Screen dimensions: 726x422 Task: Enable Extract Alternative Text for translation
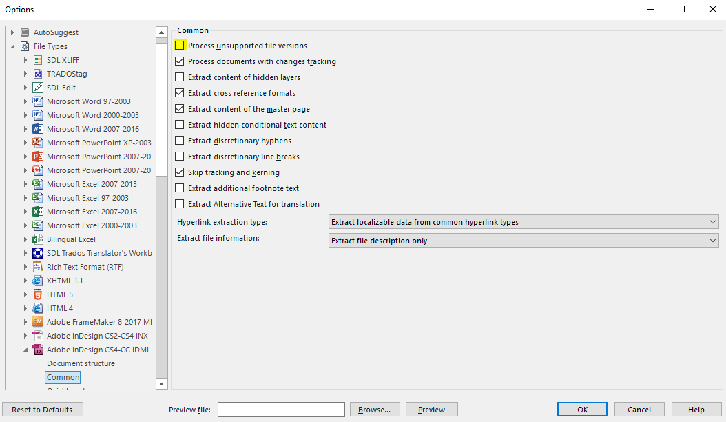pyautogui.click(x=180, y=204)
